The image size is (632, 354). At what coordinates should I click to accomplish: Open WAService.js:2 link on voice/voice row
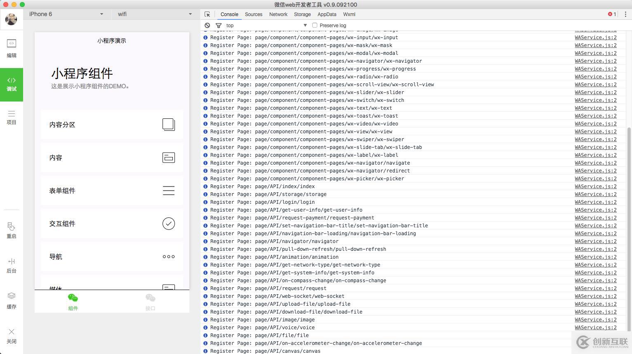point(596,328)
